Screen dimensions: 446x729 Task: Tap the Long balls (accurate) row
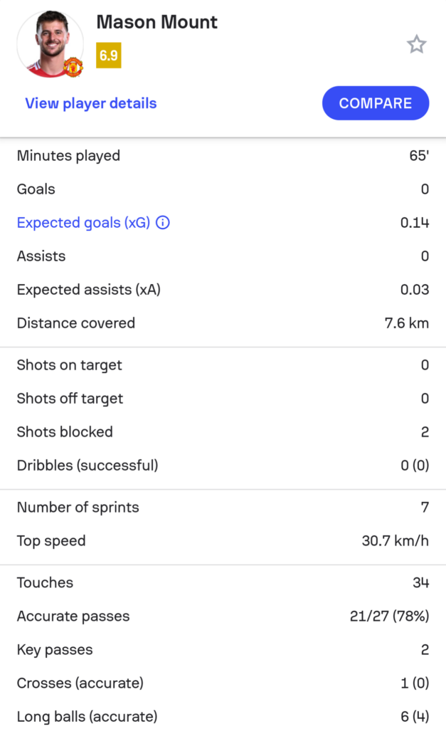pyautogui.click(x=223, y=716)
